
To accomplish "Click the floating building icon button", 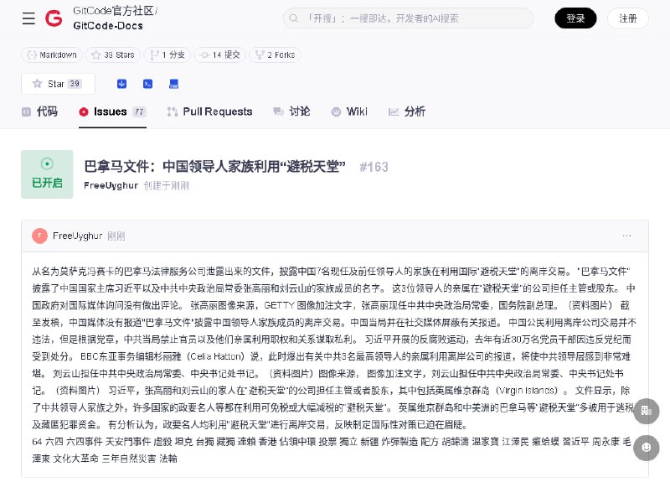I will click(646, 411).
